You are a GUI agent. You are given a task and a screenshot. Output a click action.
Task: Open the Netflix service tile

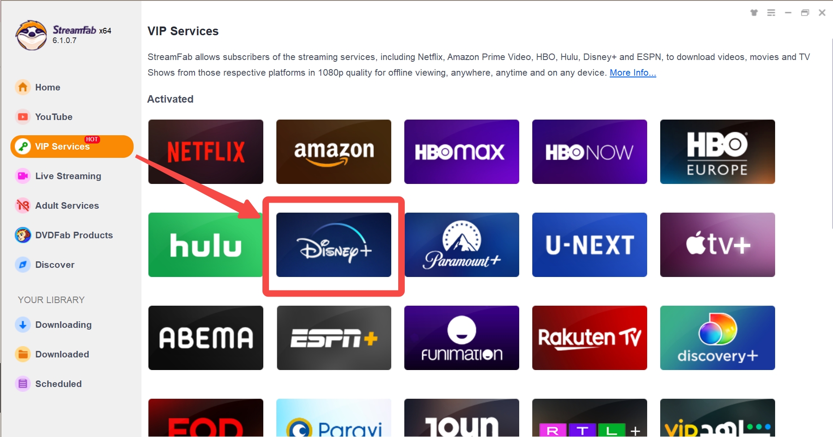pos(205,152)
